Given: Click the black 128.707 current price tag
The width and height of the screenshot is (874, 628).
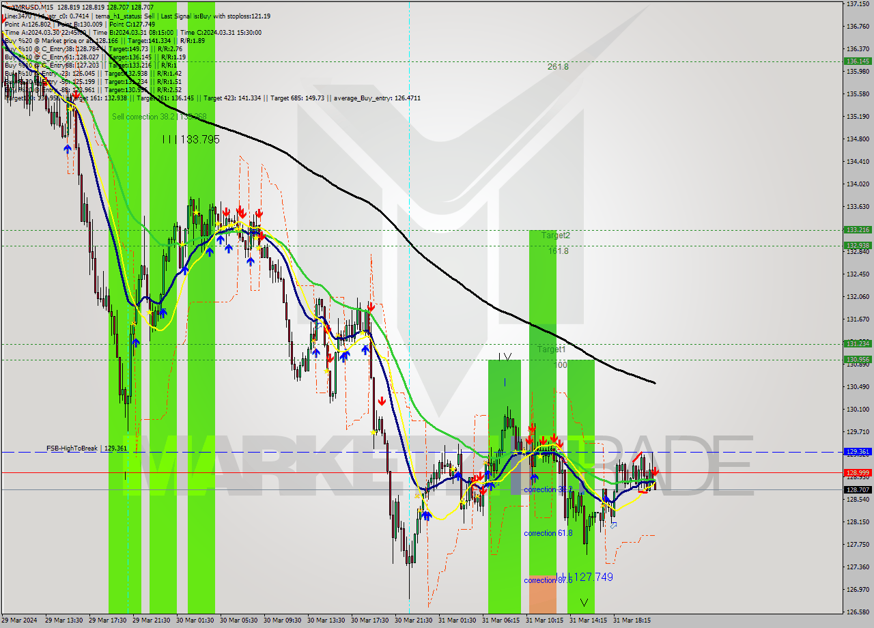Looking at the screenshot, I should pyautogui.click(x=858, y=489).
